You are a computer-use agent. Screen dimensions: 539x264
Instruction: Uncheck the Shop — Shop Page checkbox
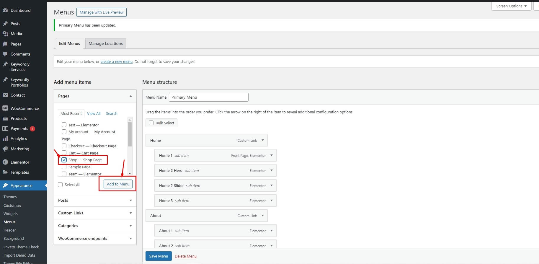point(64,160)
